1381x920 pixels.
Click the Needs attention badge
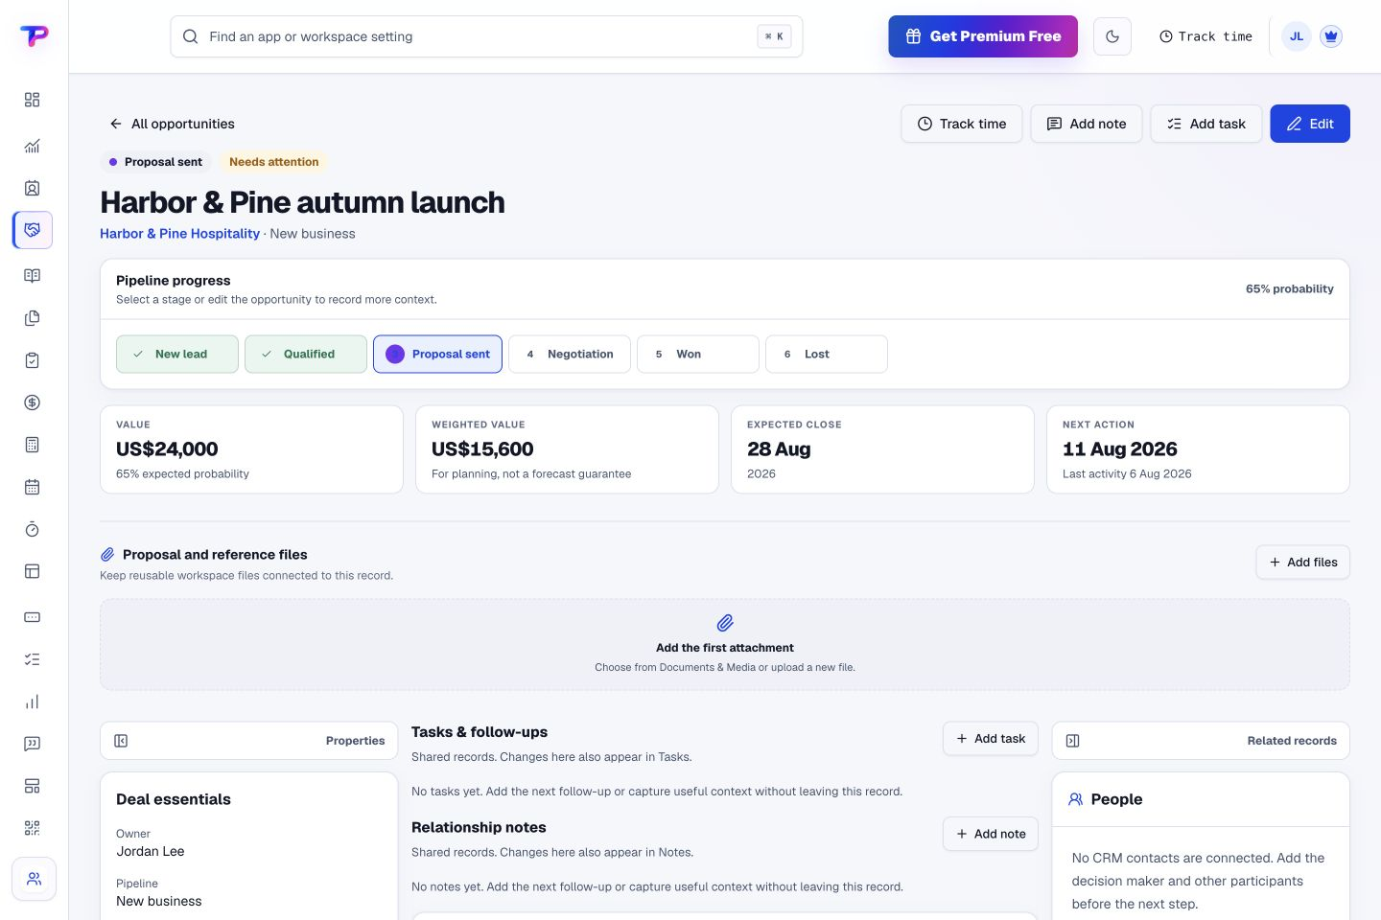point(274,162)
